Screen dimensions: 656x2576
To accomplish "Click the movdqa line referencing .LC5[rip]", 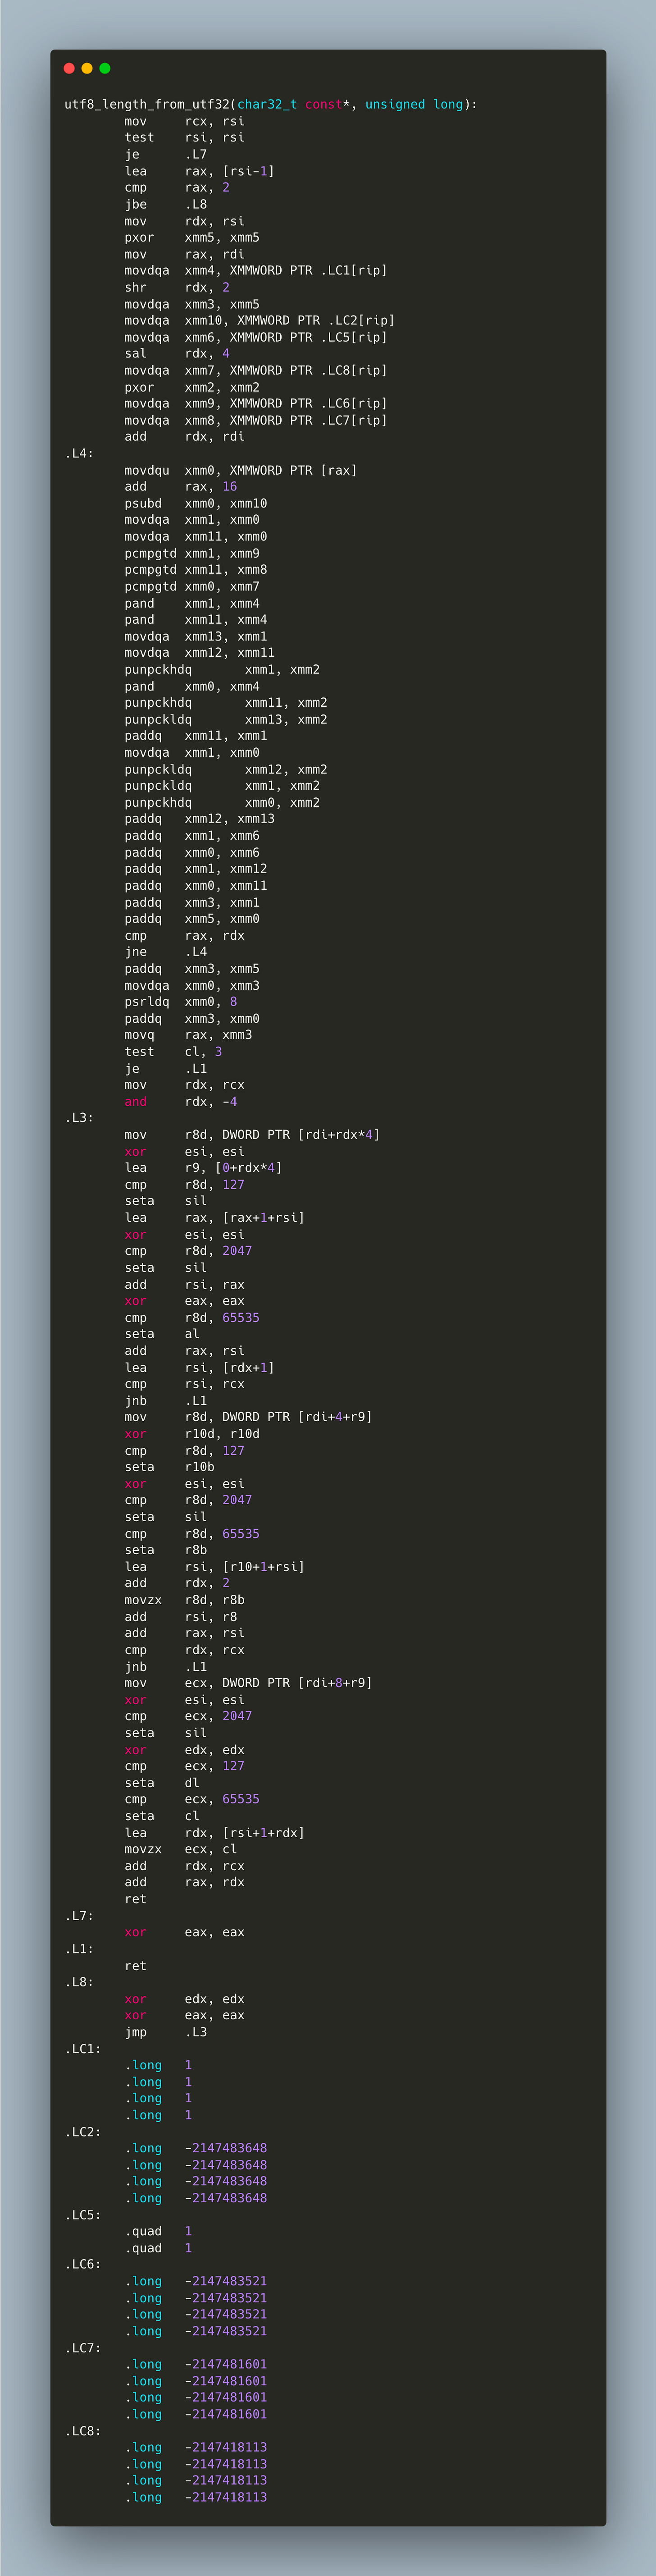I will click(x=256, y=337).
